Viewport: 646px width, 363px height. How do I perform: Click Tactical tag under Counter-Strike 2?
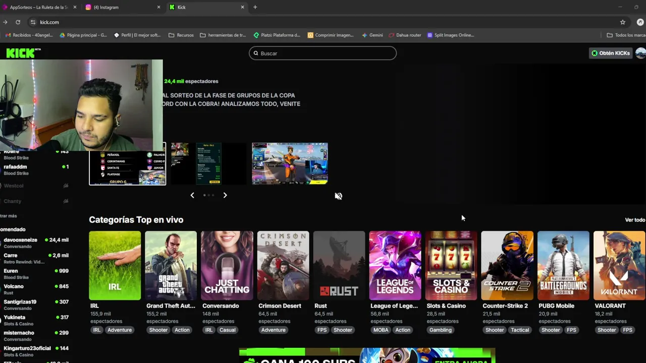520,330
